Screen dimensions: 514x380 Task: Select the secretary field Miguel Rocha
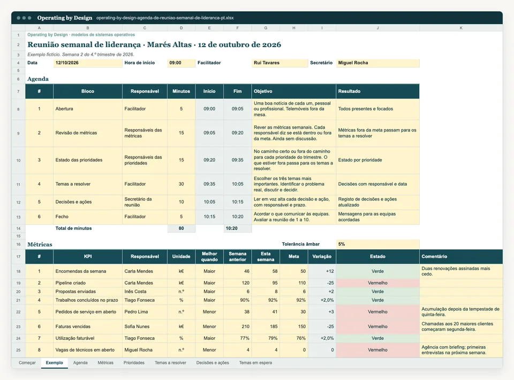click(x=377, y=63)
